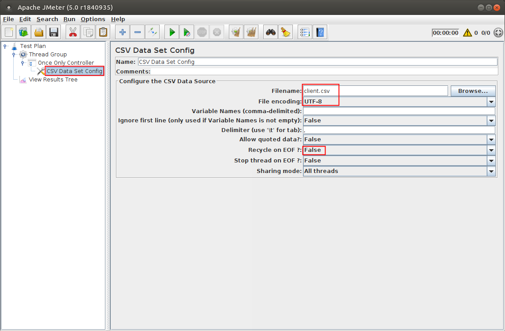The image size is (505, 331).
Task: Open the Help question mark icon
Action: 320,32
